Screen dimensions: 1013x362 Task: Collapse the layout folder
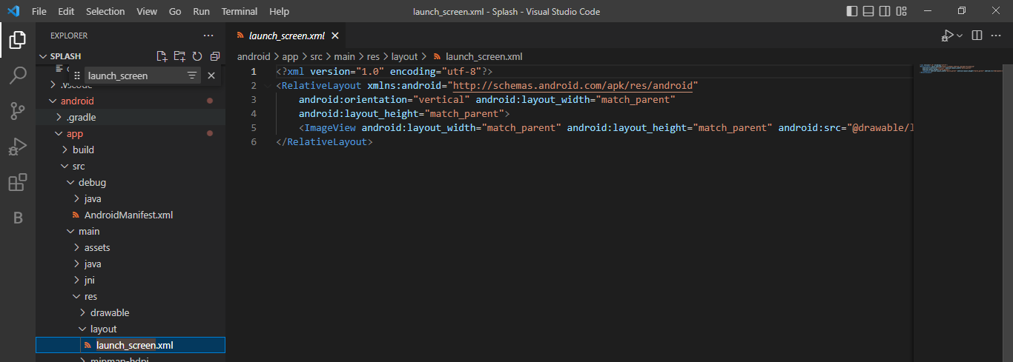[x=103, y=329]
